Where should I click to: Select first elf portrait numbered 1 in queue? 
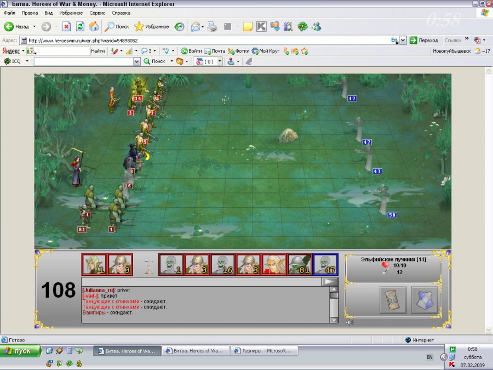94,264
